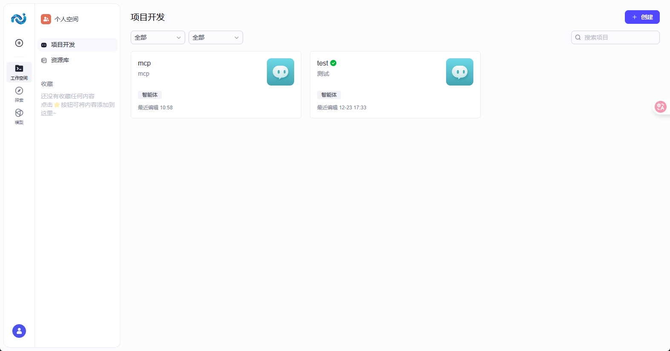Click the green verified badge beside test
Screen dimensions: 670x351
click(x=333, y=63)
